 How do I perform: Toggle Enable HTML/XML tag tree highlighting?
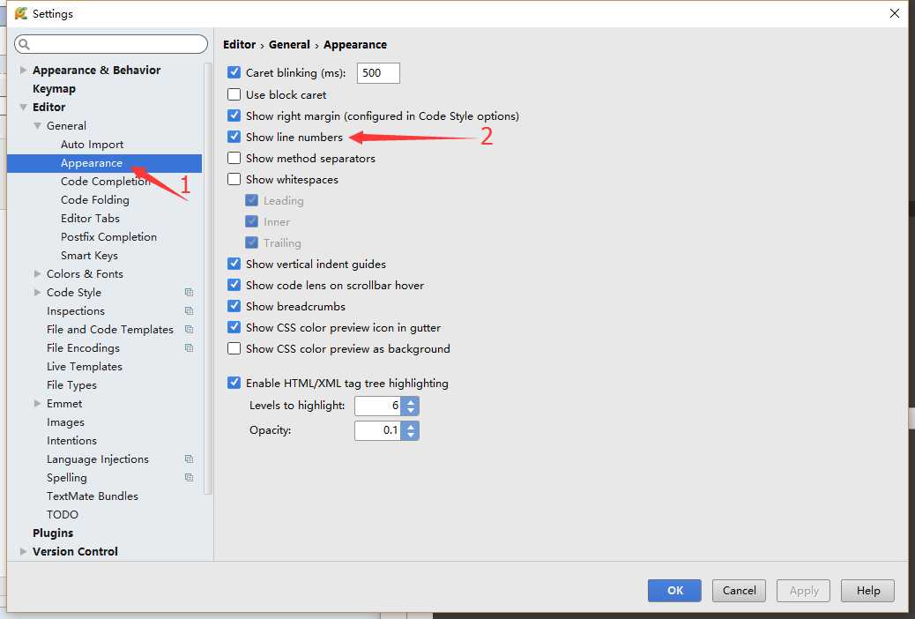(234, 383)
